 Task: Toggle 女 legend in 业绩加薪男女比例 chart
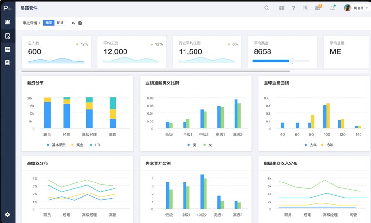click(207, 145)
